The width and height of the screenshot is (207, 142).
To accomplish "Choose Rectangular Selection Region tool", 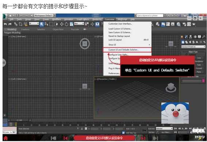I will 51,24.
